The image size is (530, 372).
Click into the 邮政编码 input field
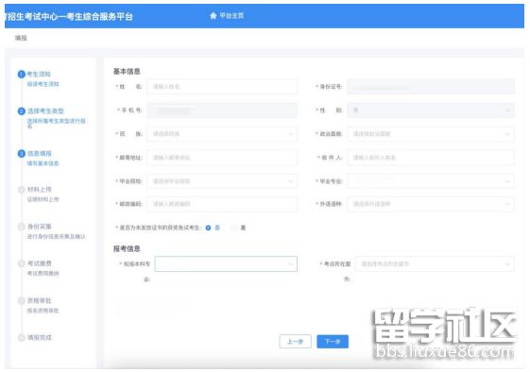[222, 204]
